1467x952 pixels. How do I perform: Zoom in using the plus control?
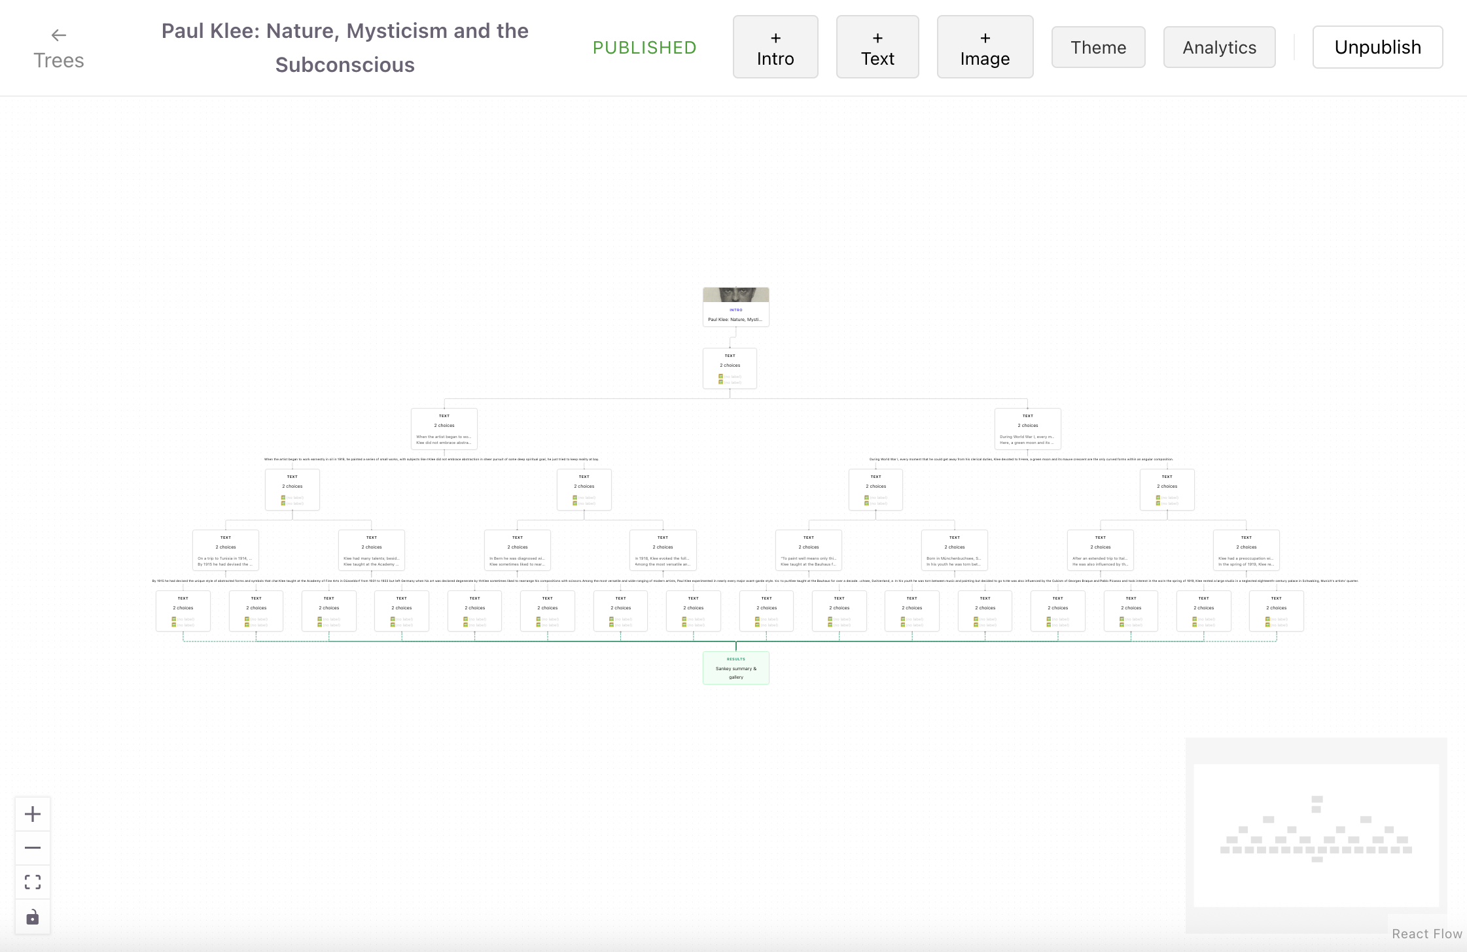(32, 813)
